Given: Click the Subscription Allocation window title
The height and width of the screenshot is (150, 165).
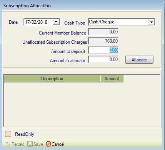Looking at the screenshot, I should 27,6.
